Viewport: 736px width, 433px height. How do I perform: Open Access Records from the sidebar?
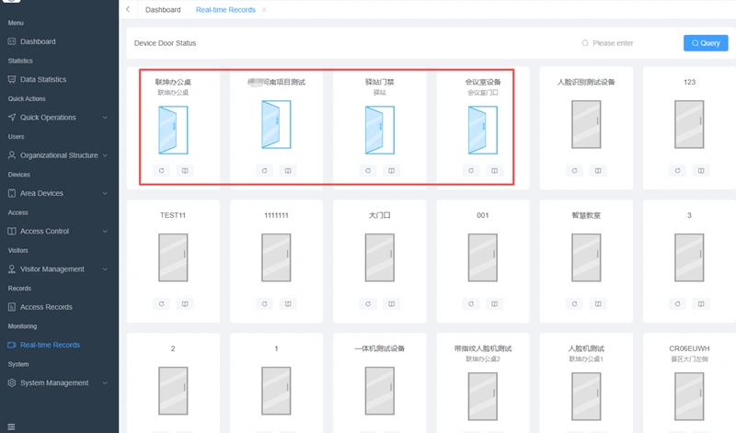tap(46, 307)
